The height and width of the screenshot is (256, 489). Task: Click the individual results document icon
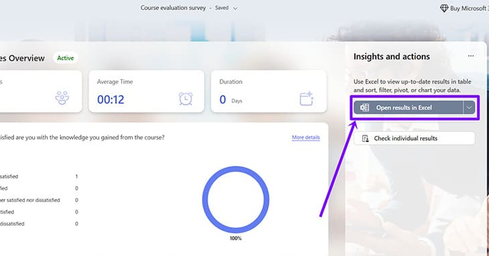[365, 138]
